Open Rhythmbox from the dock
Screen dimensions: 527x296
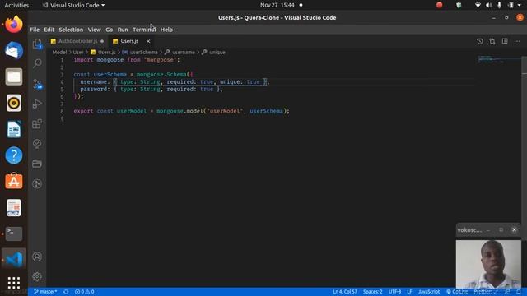(x=14, y=103)
